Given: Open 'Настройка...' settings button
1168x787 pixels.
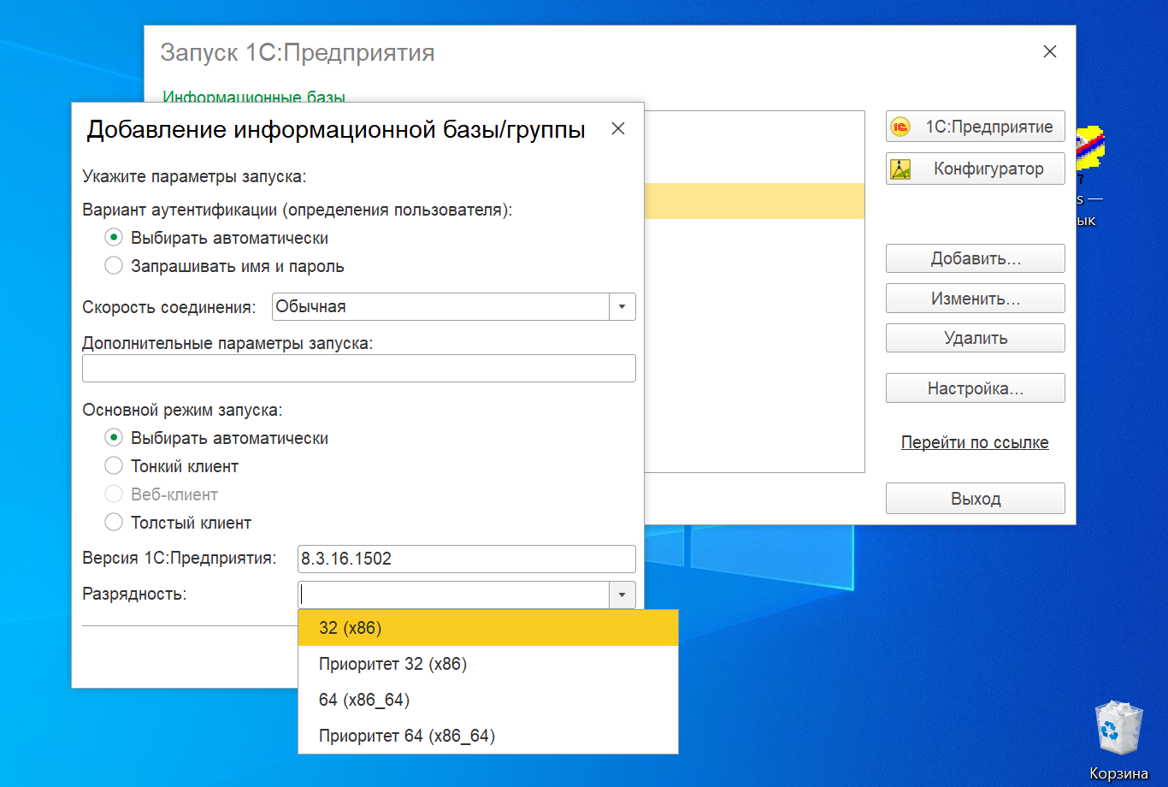Looking at the screenshot, I should pyautogui.click(x=975, y=388).
